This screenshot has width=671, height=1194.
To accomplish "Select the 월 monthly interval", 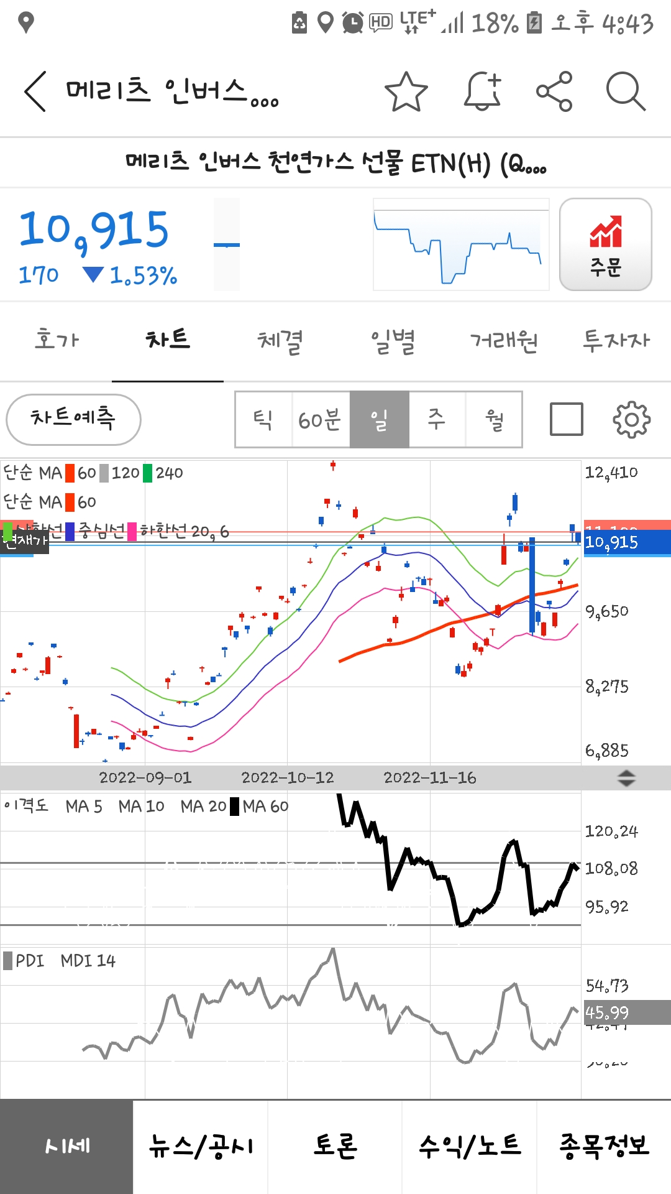I will pos(494,420).
